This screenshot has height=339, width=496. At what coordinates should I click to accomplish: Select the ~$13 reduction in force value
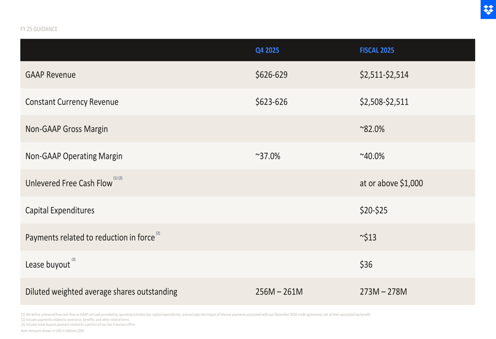[x=368, y=238]
